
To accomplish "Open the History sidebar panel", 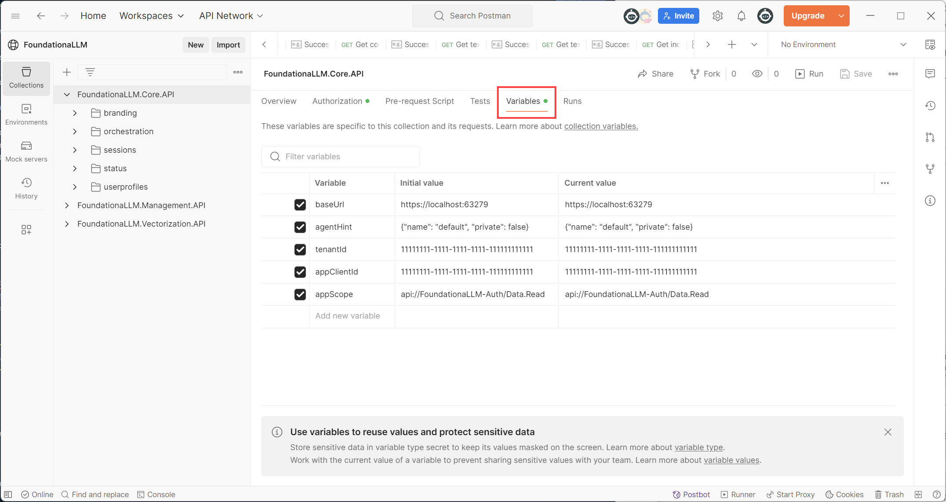I will 26,188.
